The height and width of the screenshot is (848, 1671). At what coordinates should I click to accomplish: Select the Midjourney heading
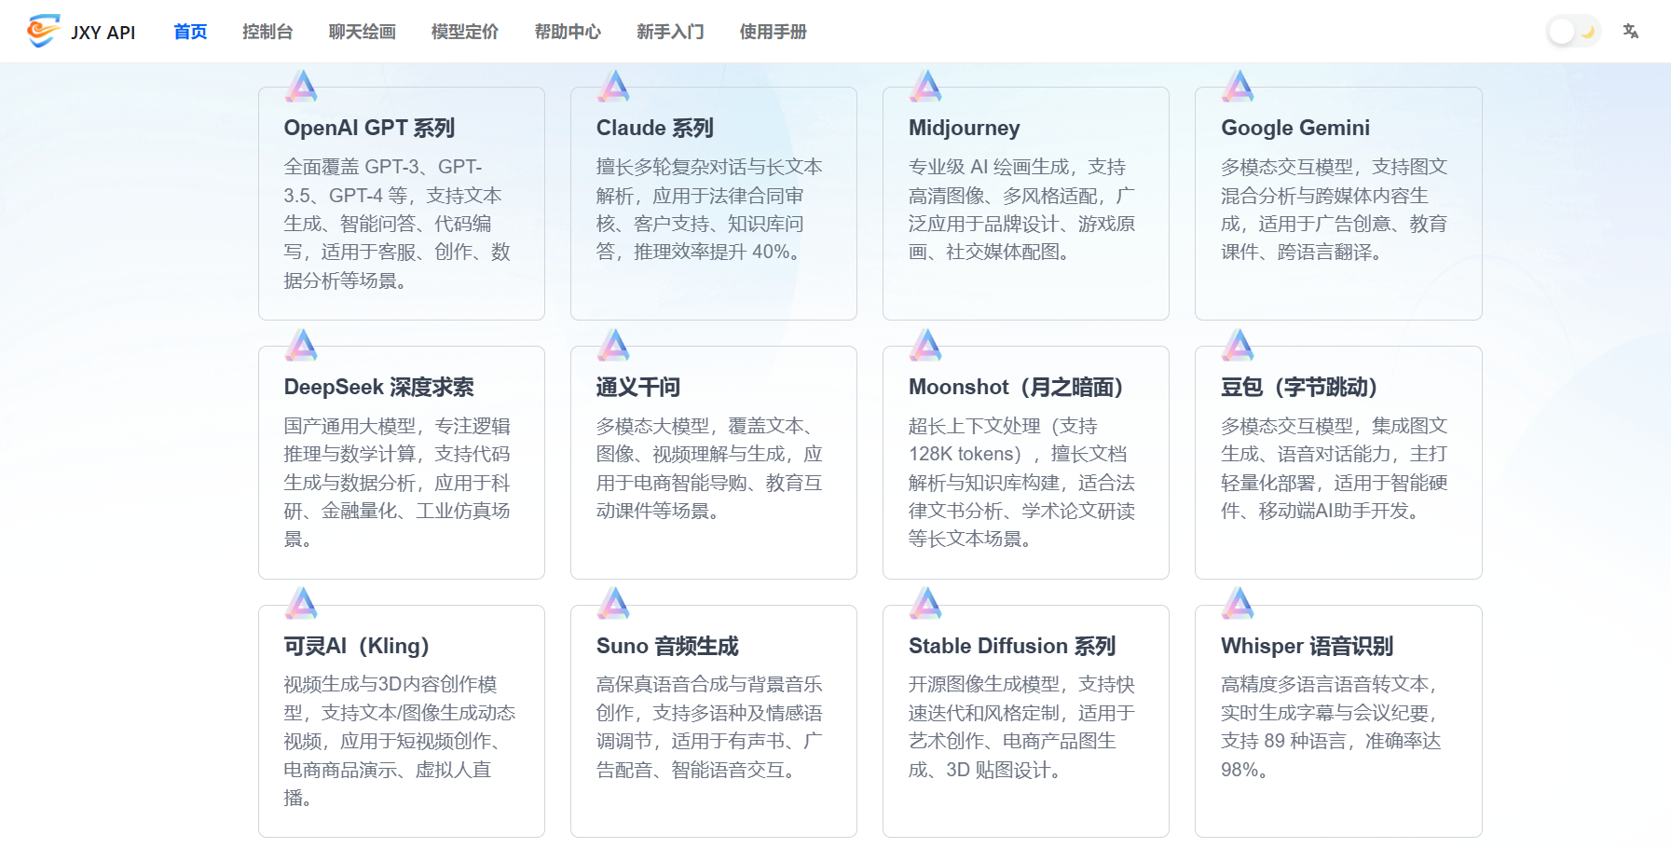[x=965, y=128]
